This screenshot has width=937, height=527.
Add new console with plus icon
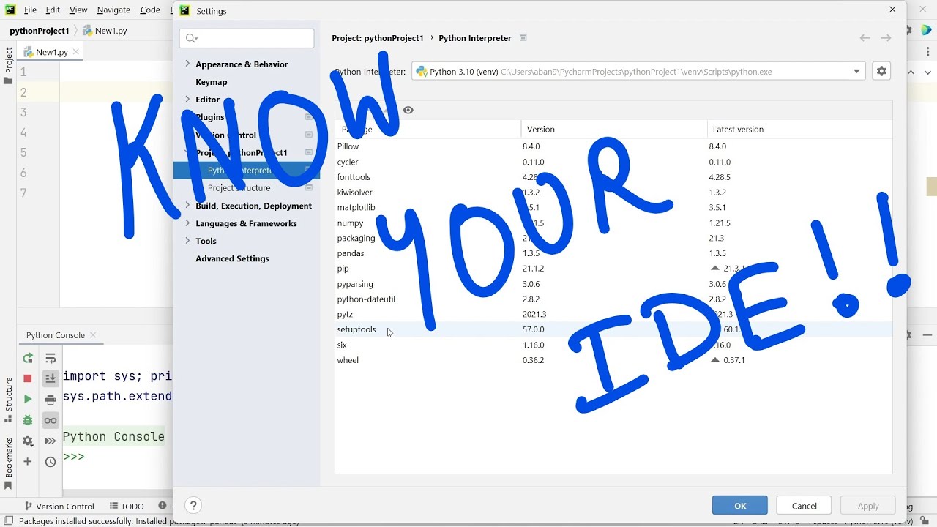pyautogui.click(x=28, y=461)
